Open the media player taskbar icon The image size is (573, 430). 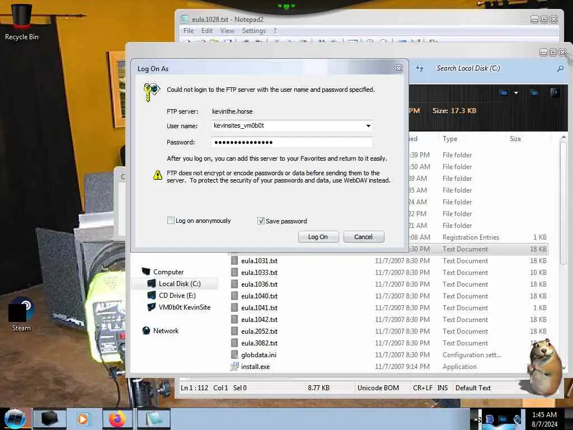click(83, 419)
